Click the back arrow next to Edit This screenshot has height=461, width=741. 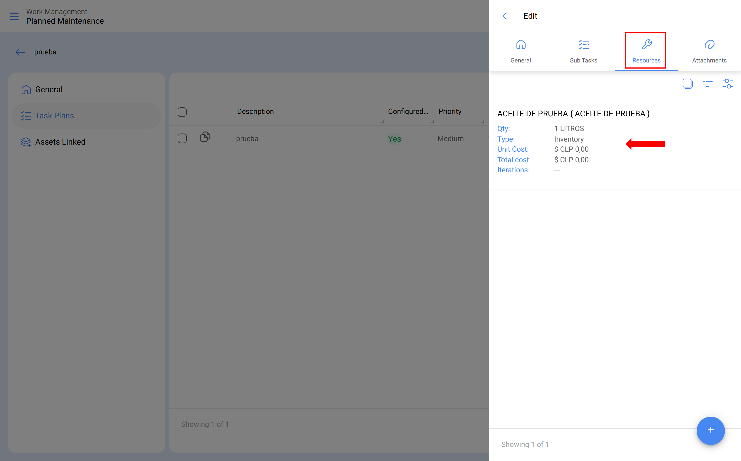pyautogui.click(x=507, y=16)
